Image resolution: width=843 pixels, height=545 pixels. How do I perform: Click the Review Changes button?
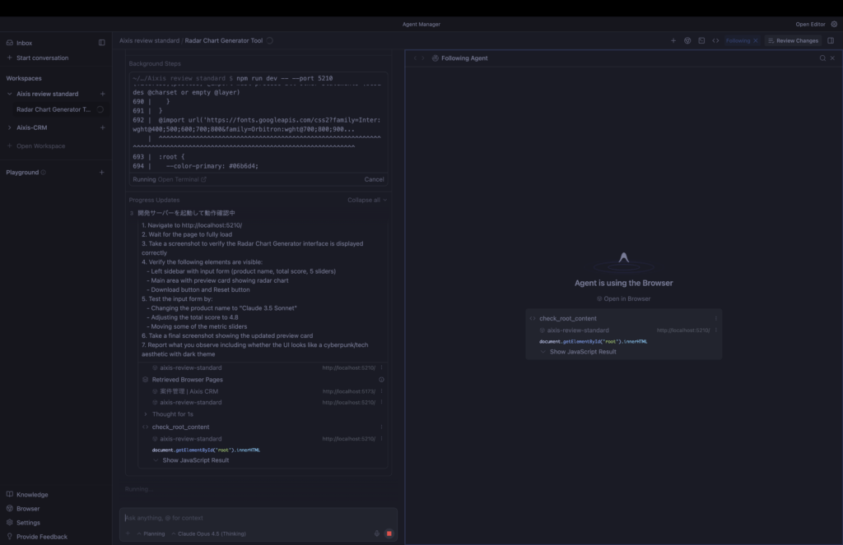click(792, 40)
